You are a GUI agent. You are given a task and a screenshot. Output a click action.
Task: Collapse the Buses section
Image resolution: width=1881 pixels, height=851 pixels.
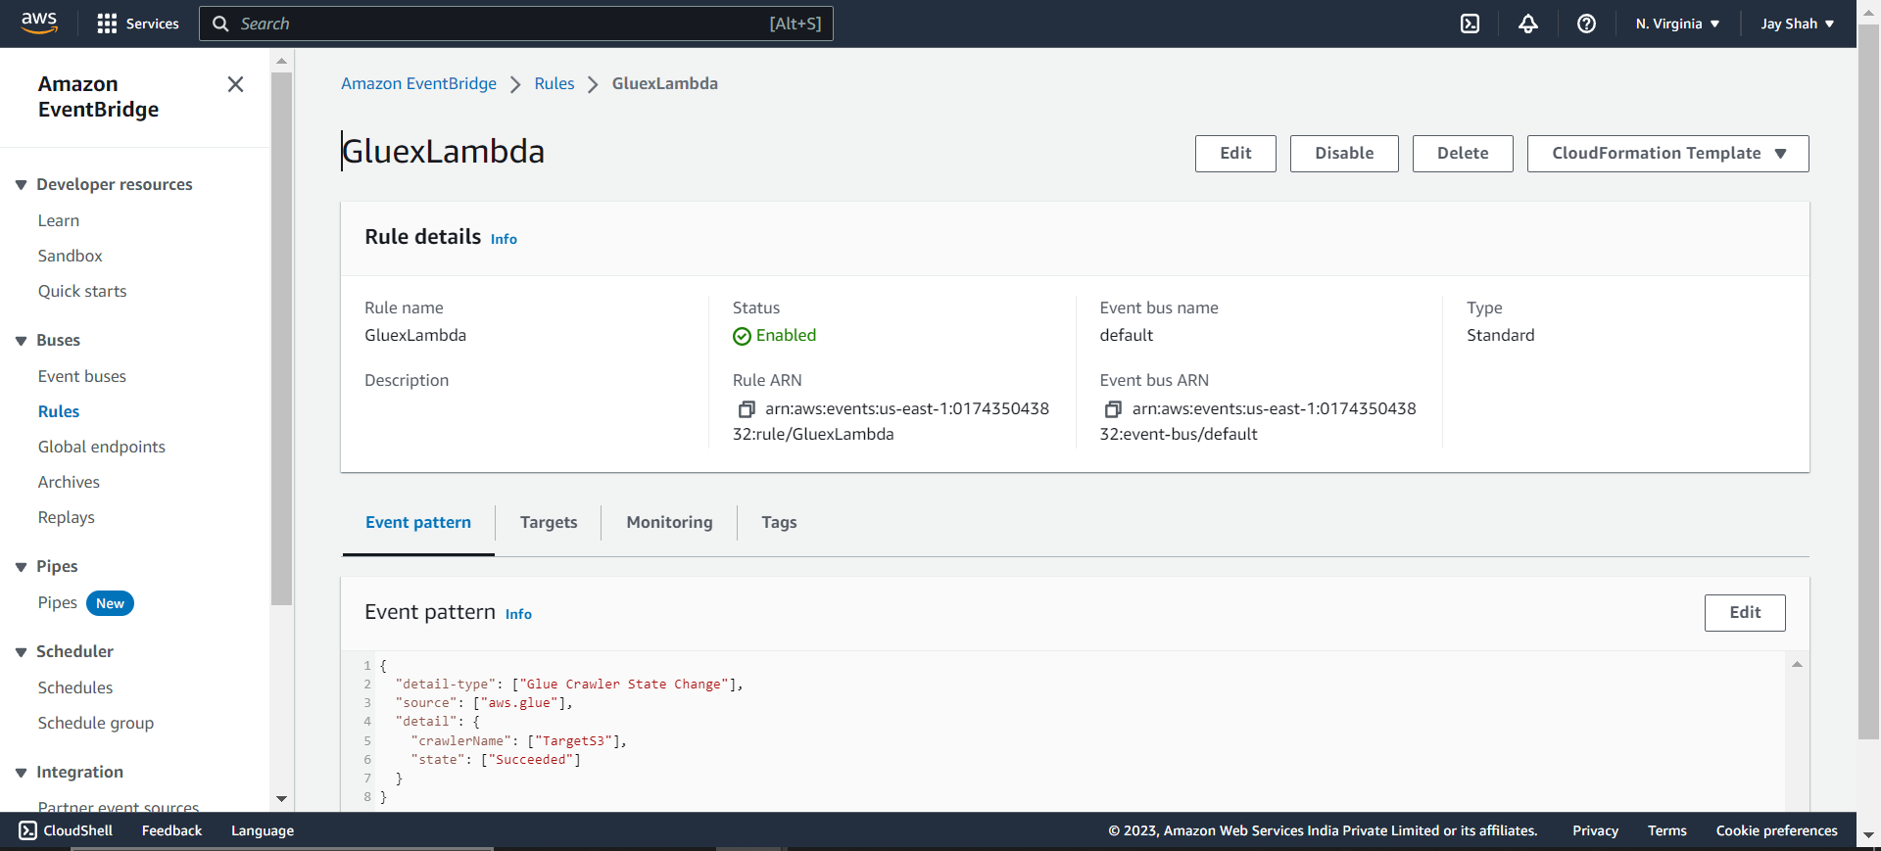[x=21, y=341]
